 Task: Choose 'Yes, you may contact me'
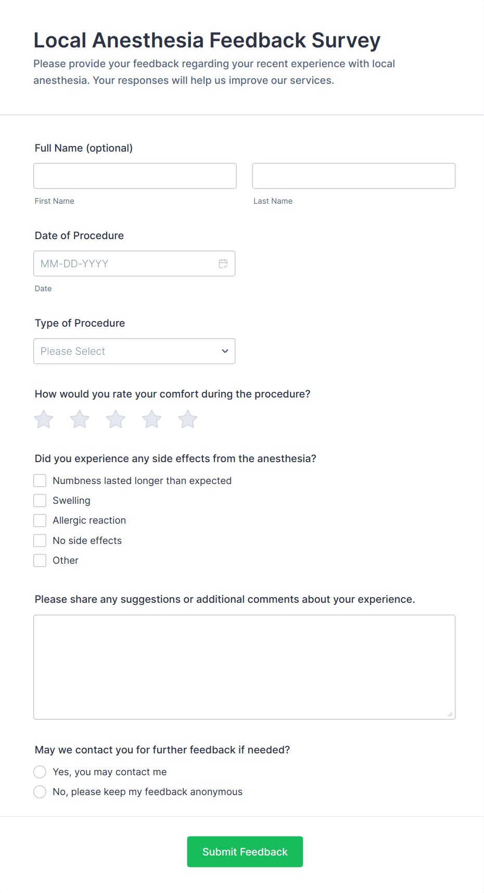pyautogui.click(x=40, y=772)
